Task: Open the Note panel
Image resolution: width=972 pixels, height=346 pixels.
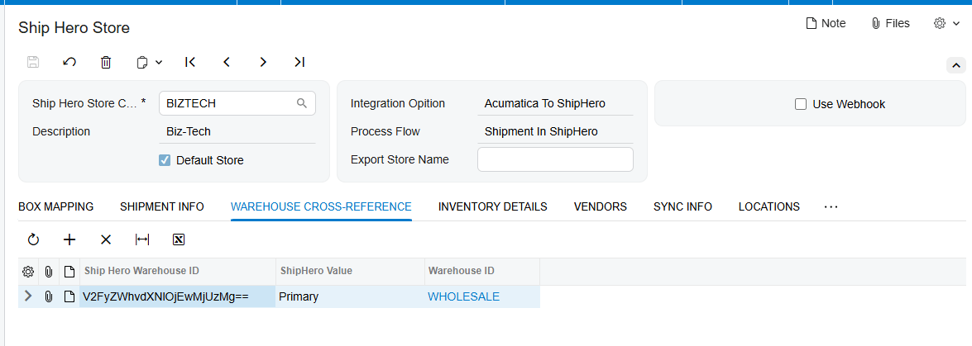Action: (825, 23)
